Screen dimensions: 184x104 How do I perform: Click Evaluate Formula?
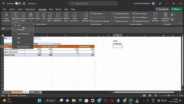point(141,21)
